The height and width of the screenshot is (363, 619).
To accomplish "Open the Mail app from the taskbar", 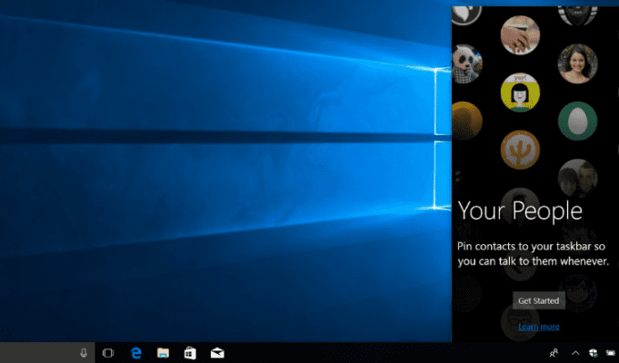I will click(217, 353).
